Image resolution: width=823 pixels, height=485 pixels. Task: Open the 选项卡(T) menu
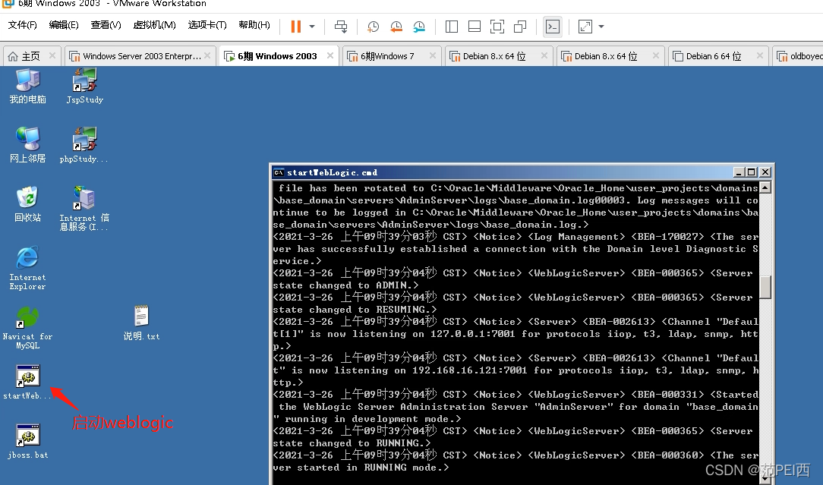click(x=207, y=25)
